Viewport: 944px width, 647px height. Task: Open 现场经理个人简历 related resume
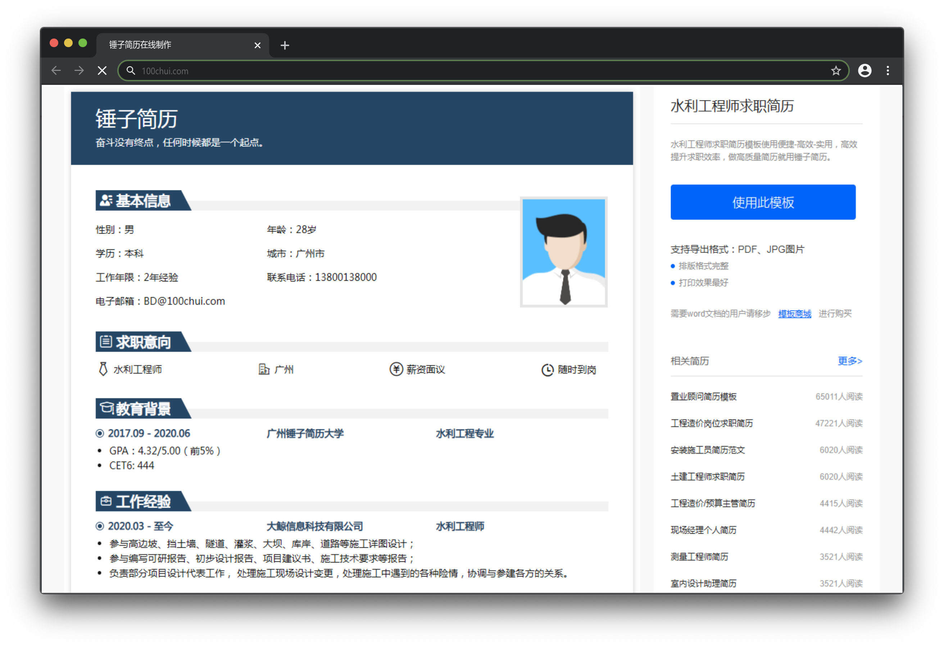pos(704,530)
